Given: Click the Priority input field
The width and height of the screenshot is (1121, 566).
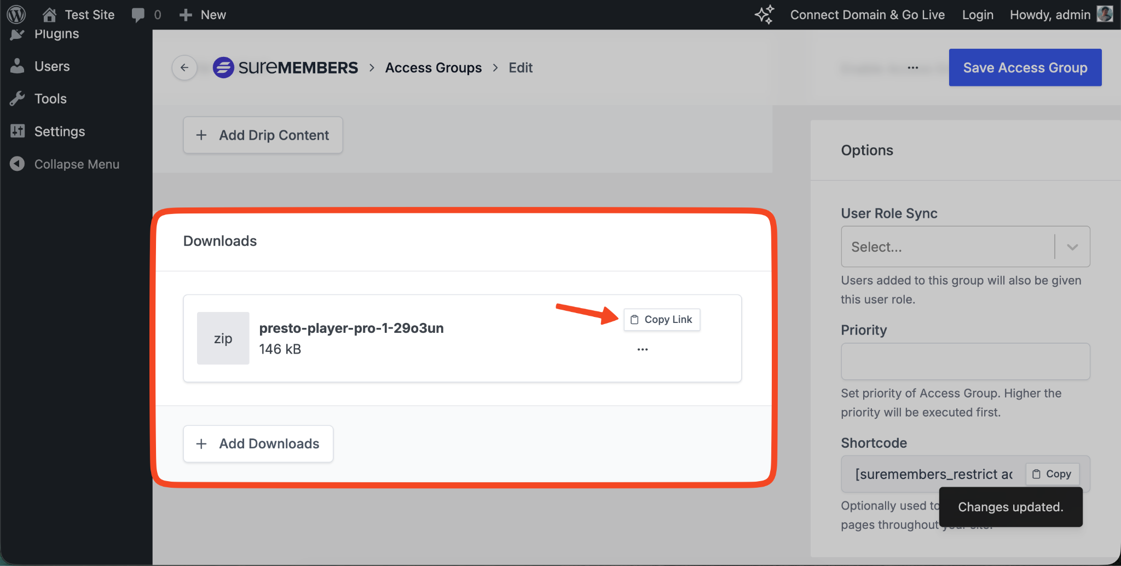Looking at the screenshot, I should 965,361.
